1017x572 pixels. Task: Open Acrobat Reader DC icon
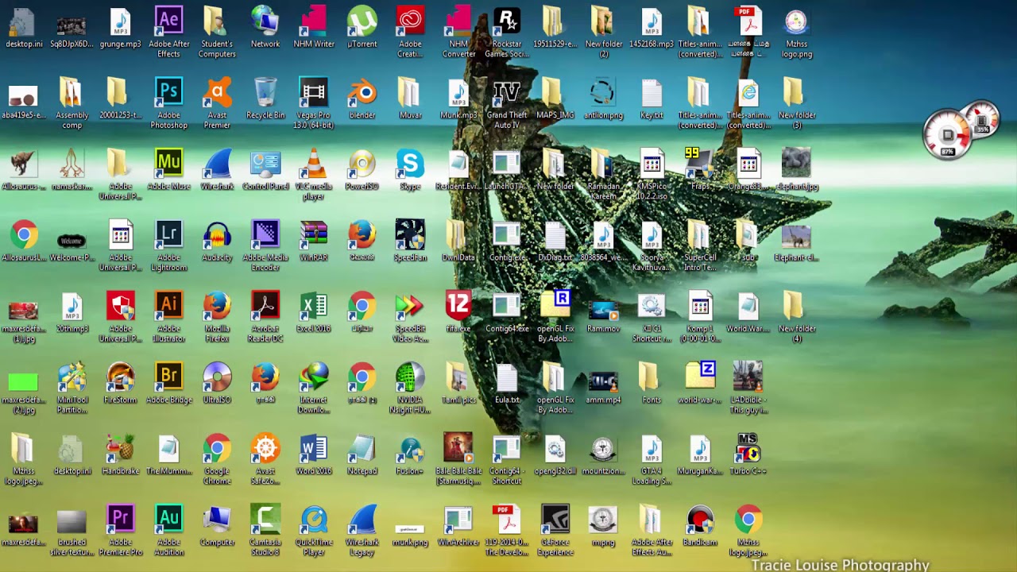point(265,317)
